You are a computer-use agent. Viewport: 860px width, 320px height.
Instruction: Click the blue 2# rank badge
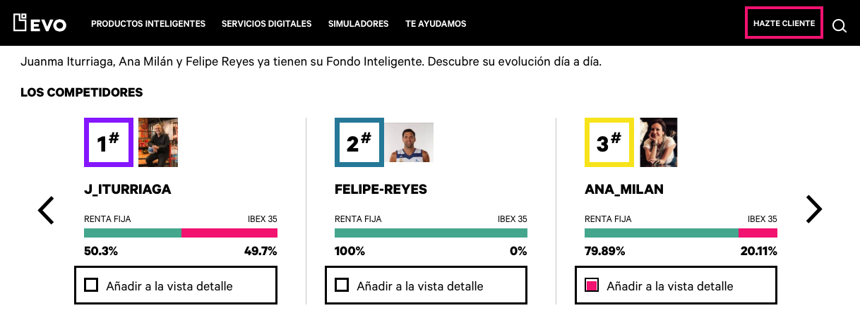pos(359,142)
